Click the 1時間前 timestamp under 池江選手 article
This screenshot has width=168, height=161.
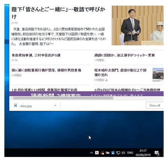pos(99,60)
